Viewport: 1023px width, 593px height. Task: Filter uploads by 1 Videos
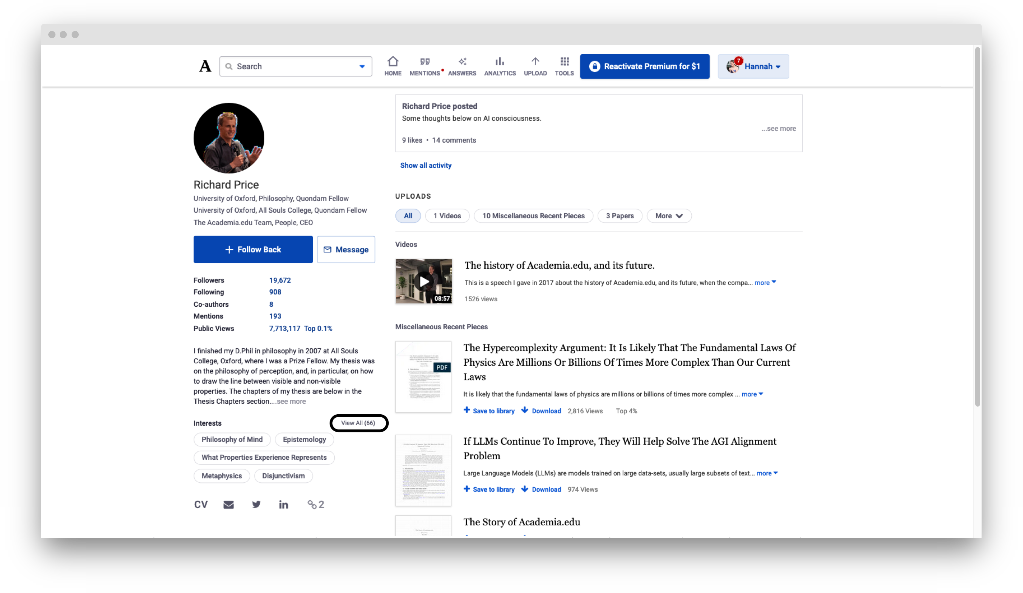click(x=447, y=216)
